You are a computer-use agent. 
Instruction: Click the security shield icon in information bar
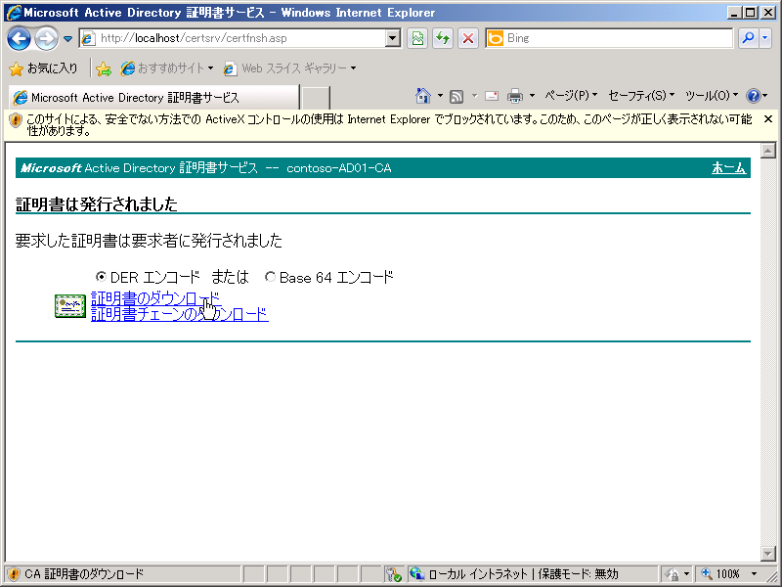[x=16, y=120]
